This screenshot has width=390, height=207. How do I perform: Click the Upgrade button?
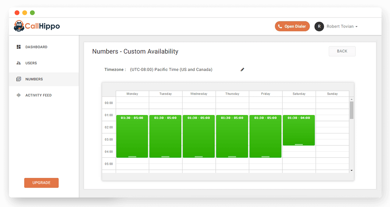click(x=41, y=182)
